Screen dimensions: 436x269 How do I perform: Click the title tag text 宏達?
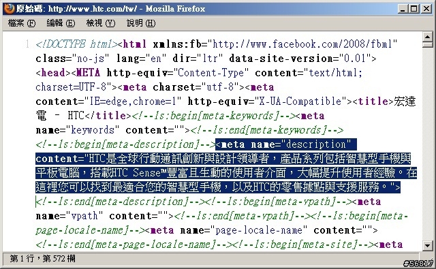[x=405, y=101]
